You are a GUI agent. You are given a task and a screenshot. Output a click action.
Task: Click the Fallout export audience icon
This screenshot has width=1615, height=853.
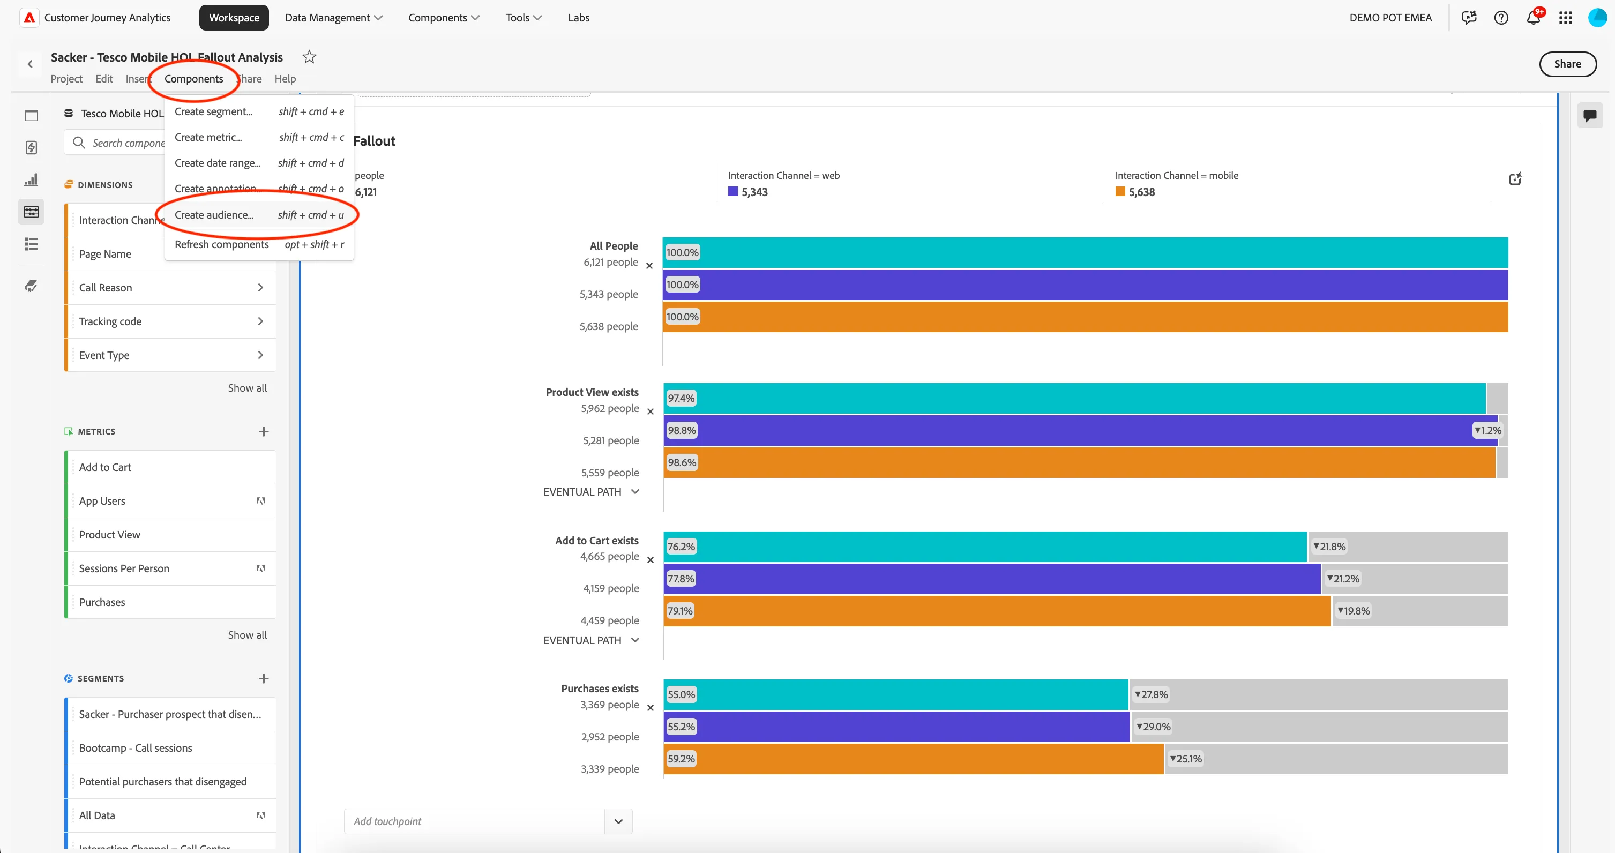click(x=1515, y=179)
